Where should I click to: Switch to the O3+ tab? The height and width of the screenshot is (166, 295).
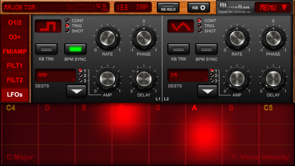15,37
